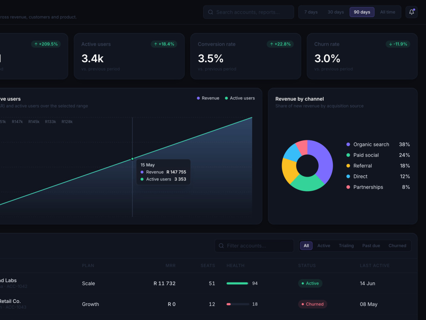Viewport: 426px width, 320px height.
Task: Click the Churned status badge in Growth row
Action: (x=312, y=304)
